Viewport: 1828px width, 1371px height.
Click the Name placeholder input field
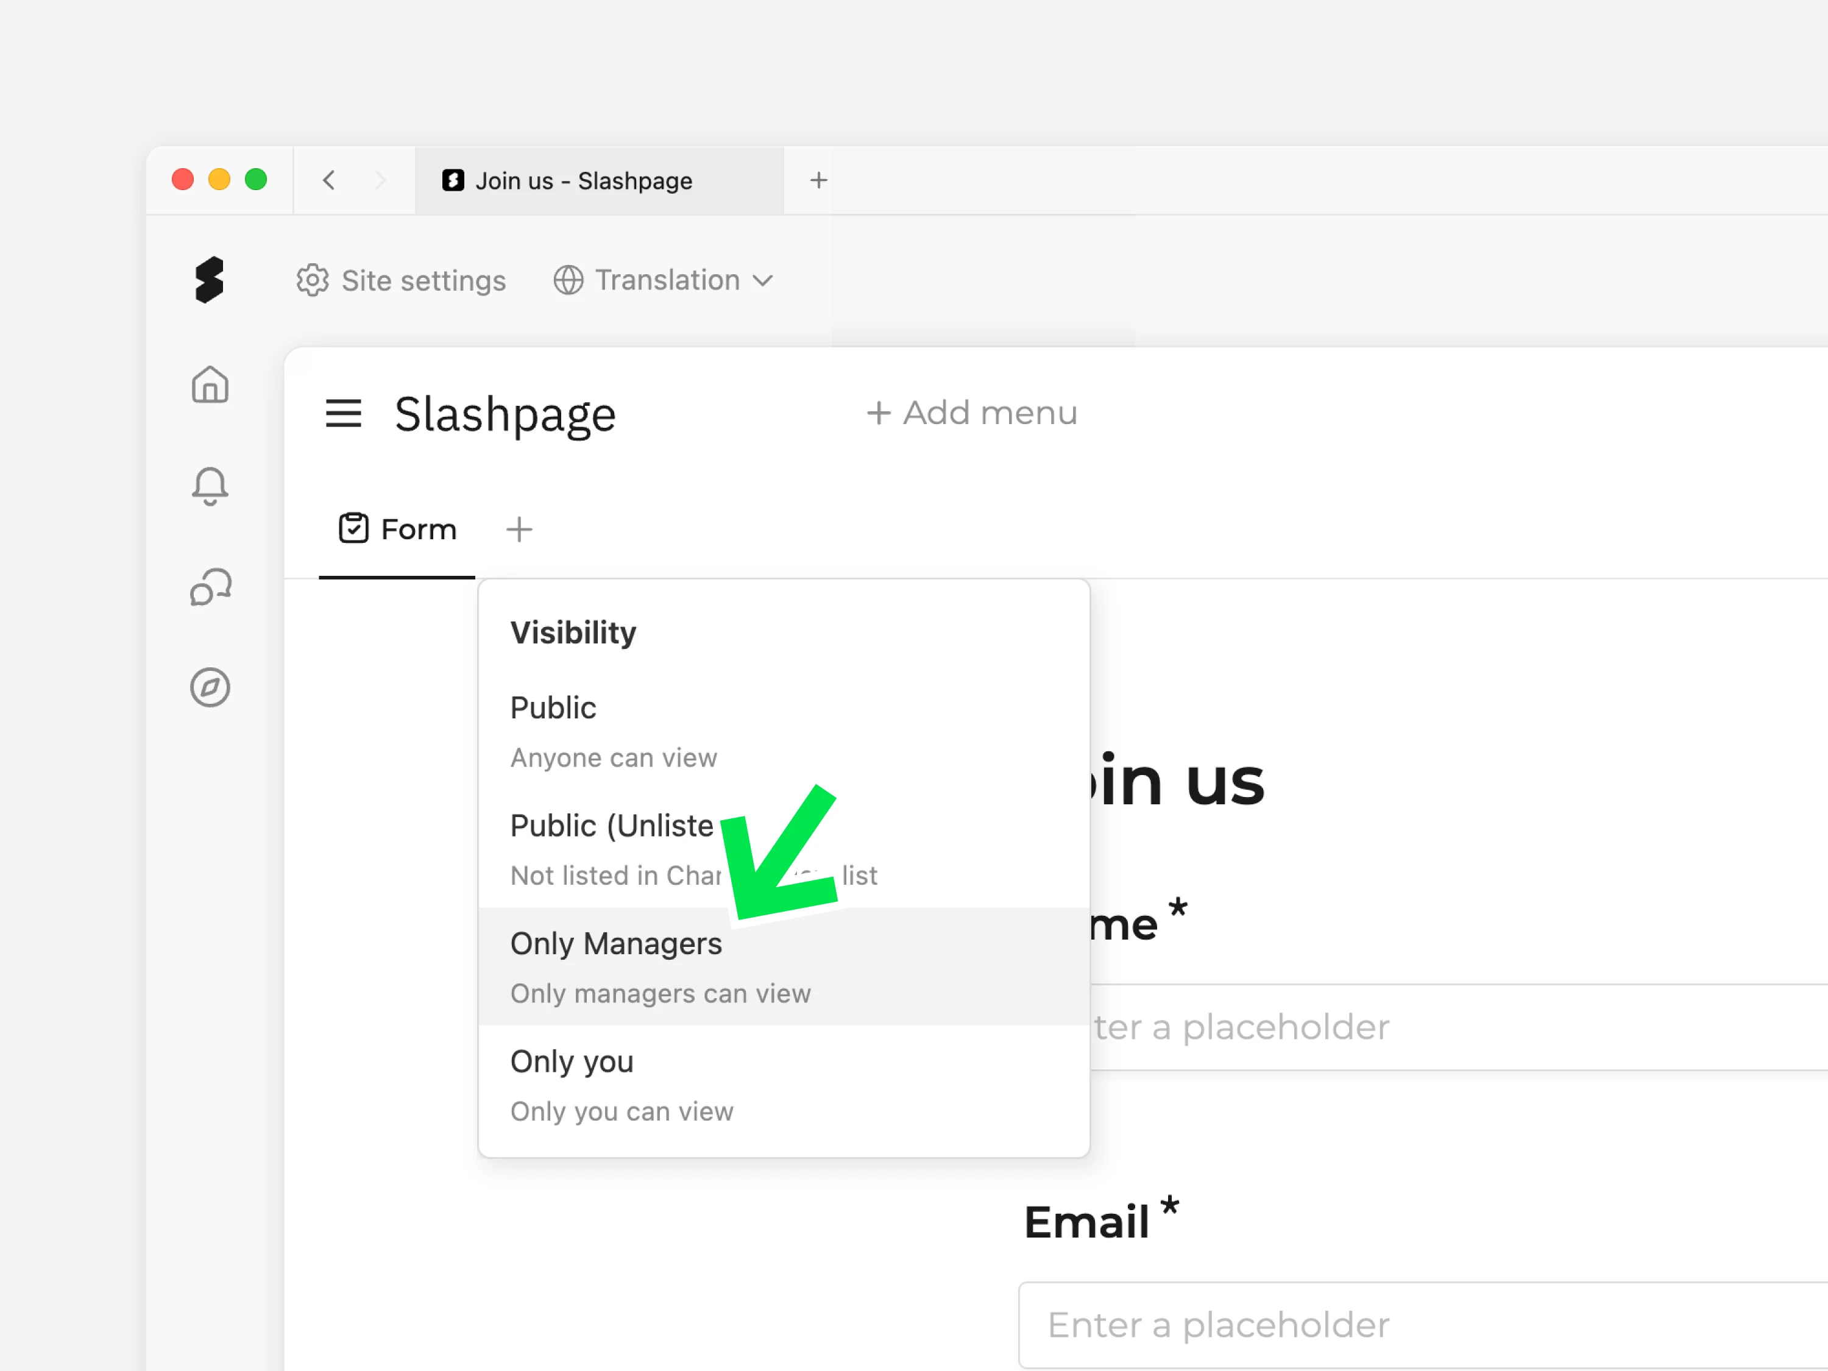point(1459,1027)
